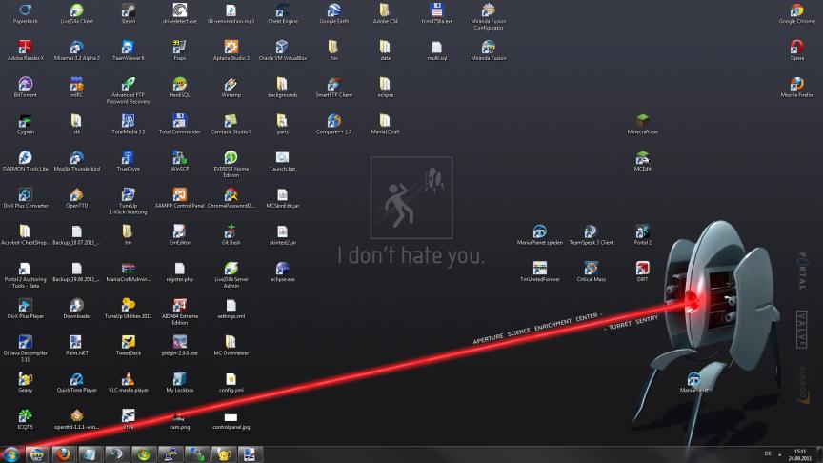Select the Steam desktop shortcut
Viewport: 823px width, 463px height.
point(128,13)
